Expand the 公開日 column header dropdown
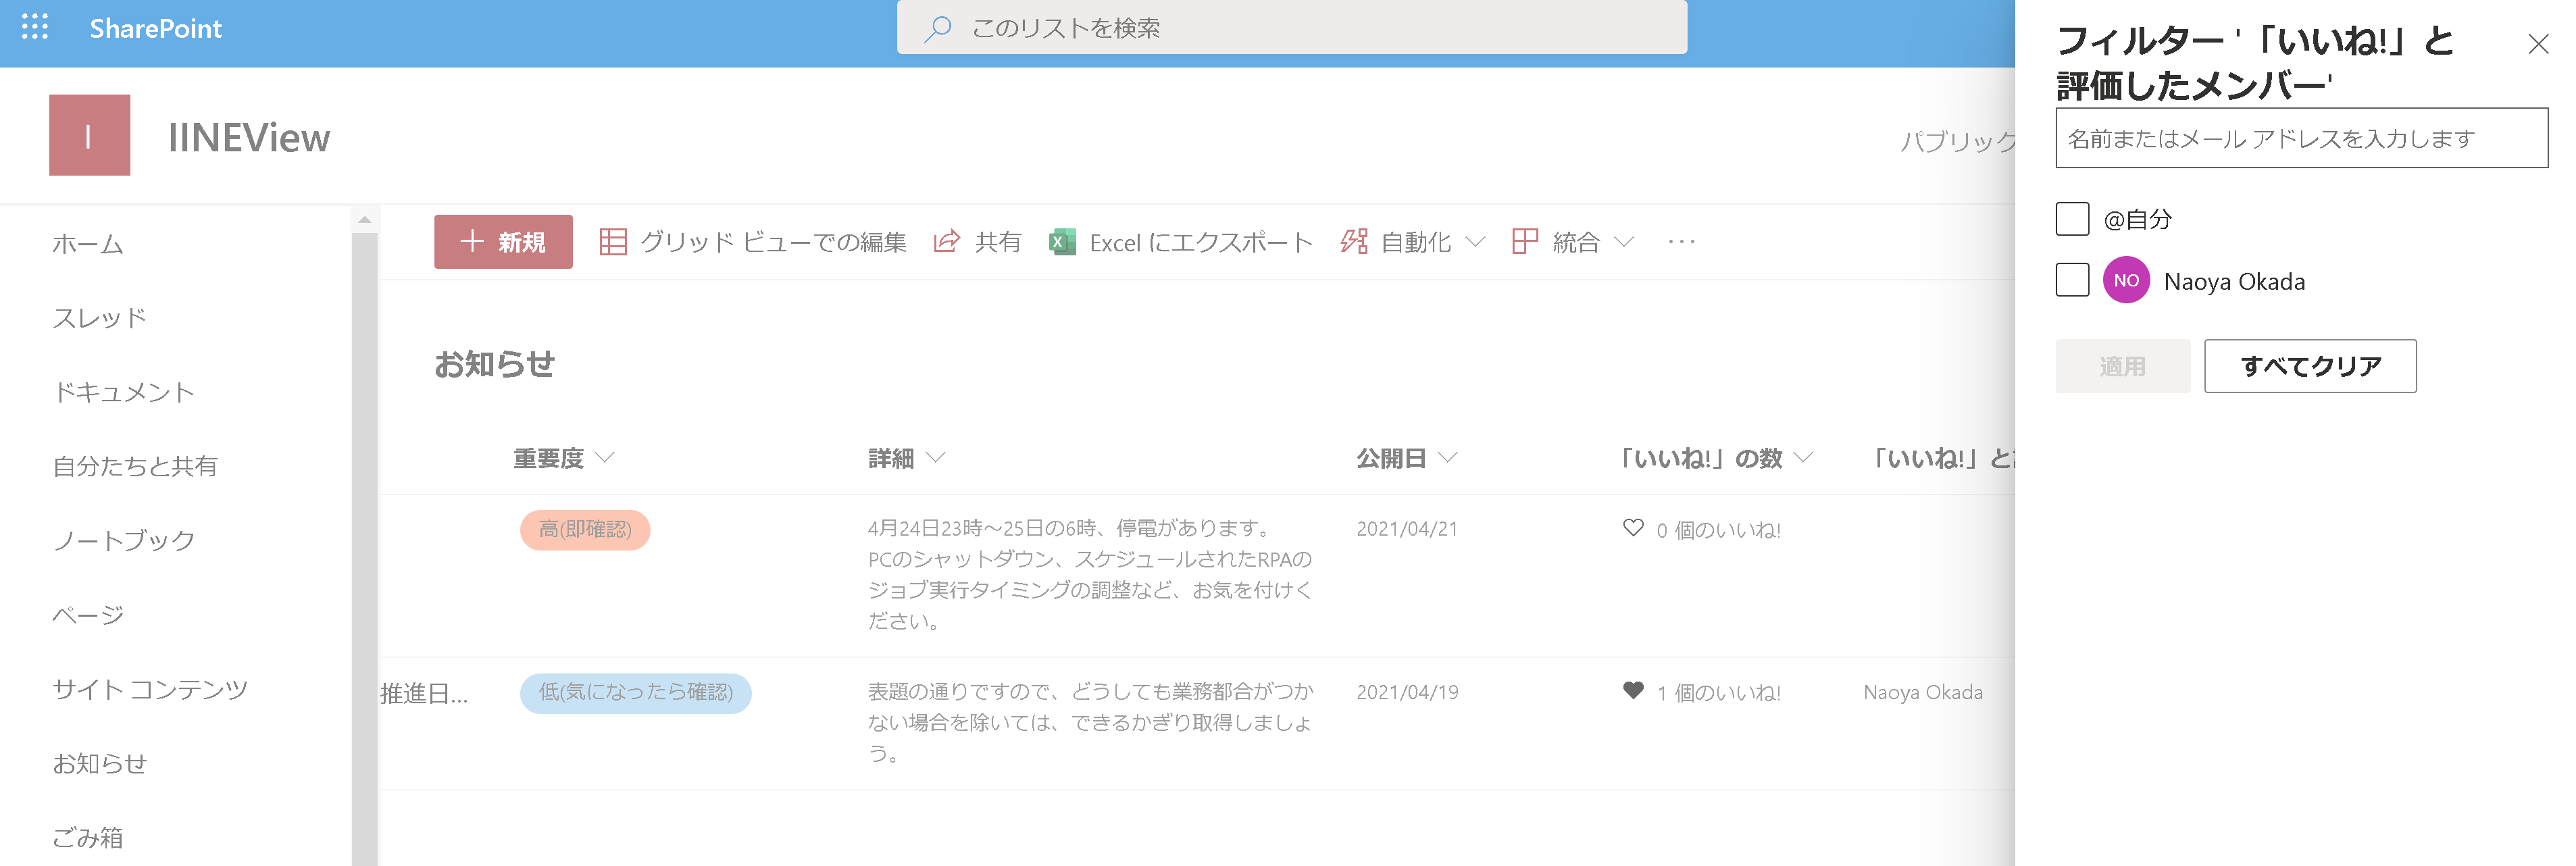This screenshot has height=866, width=2576. tap(1448, 458)
